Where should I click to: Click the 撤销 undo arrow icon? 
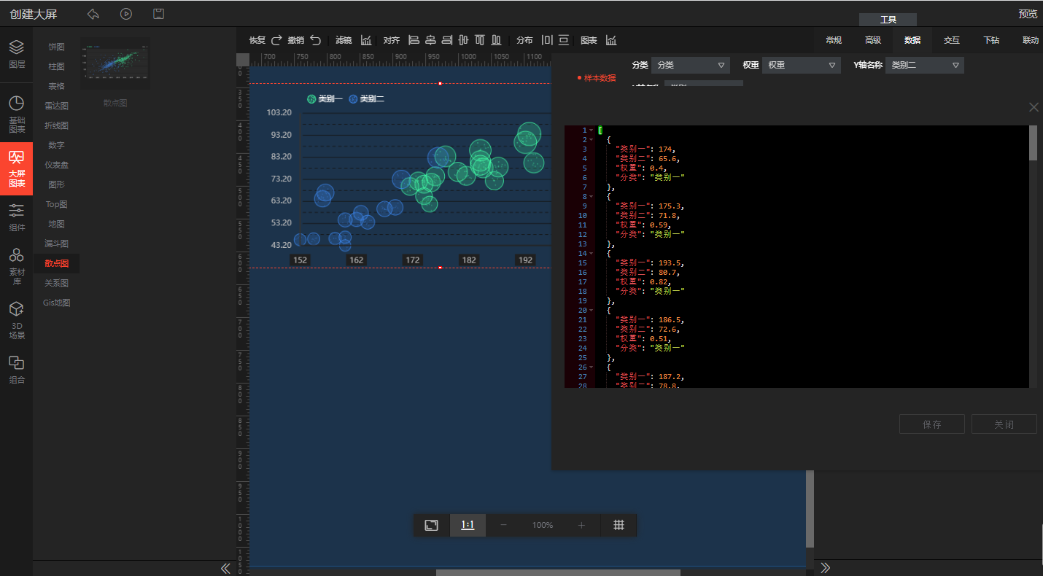pos(315,40)
